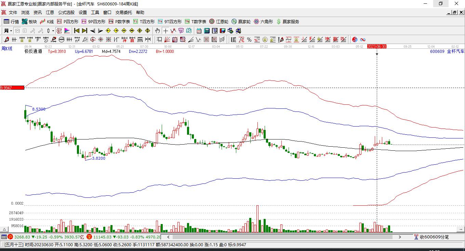This screenshot has height=251, width=465.
Task: Click the 3.8200 low price label
Action: [x=98, y=158]
